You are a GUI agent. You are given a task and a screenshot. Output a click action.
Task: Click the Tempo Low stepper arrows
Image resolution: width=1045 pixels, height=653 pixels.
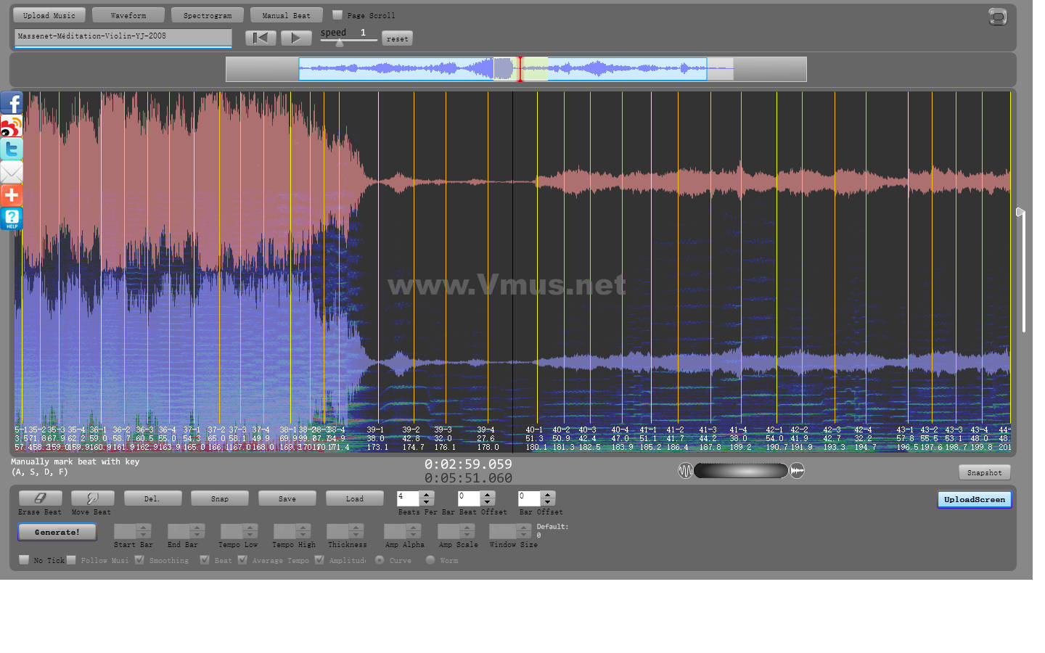click(x=250, y=531)
